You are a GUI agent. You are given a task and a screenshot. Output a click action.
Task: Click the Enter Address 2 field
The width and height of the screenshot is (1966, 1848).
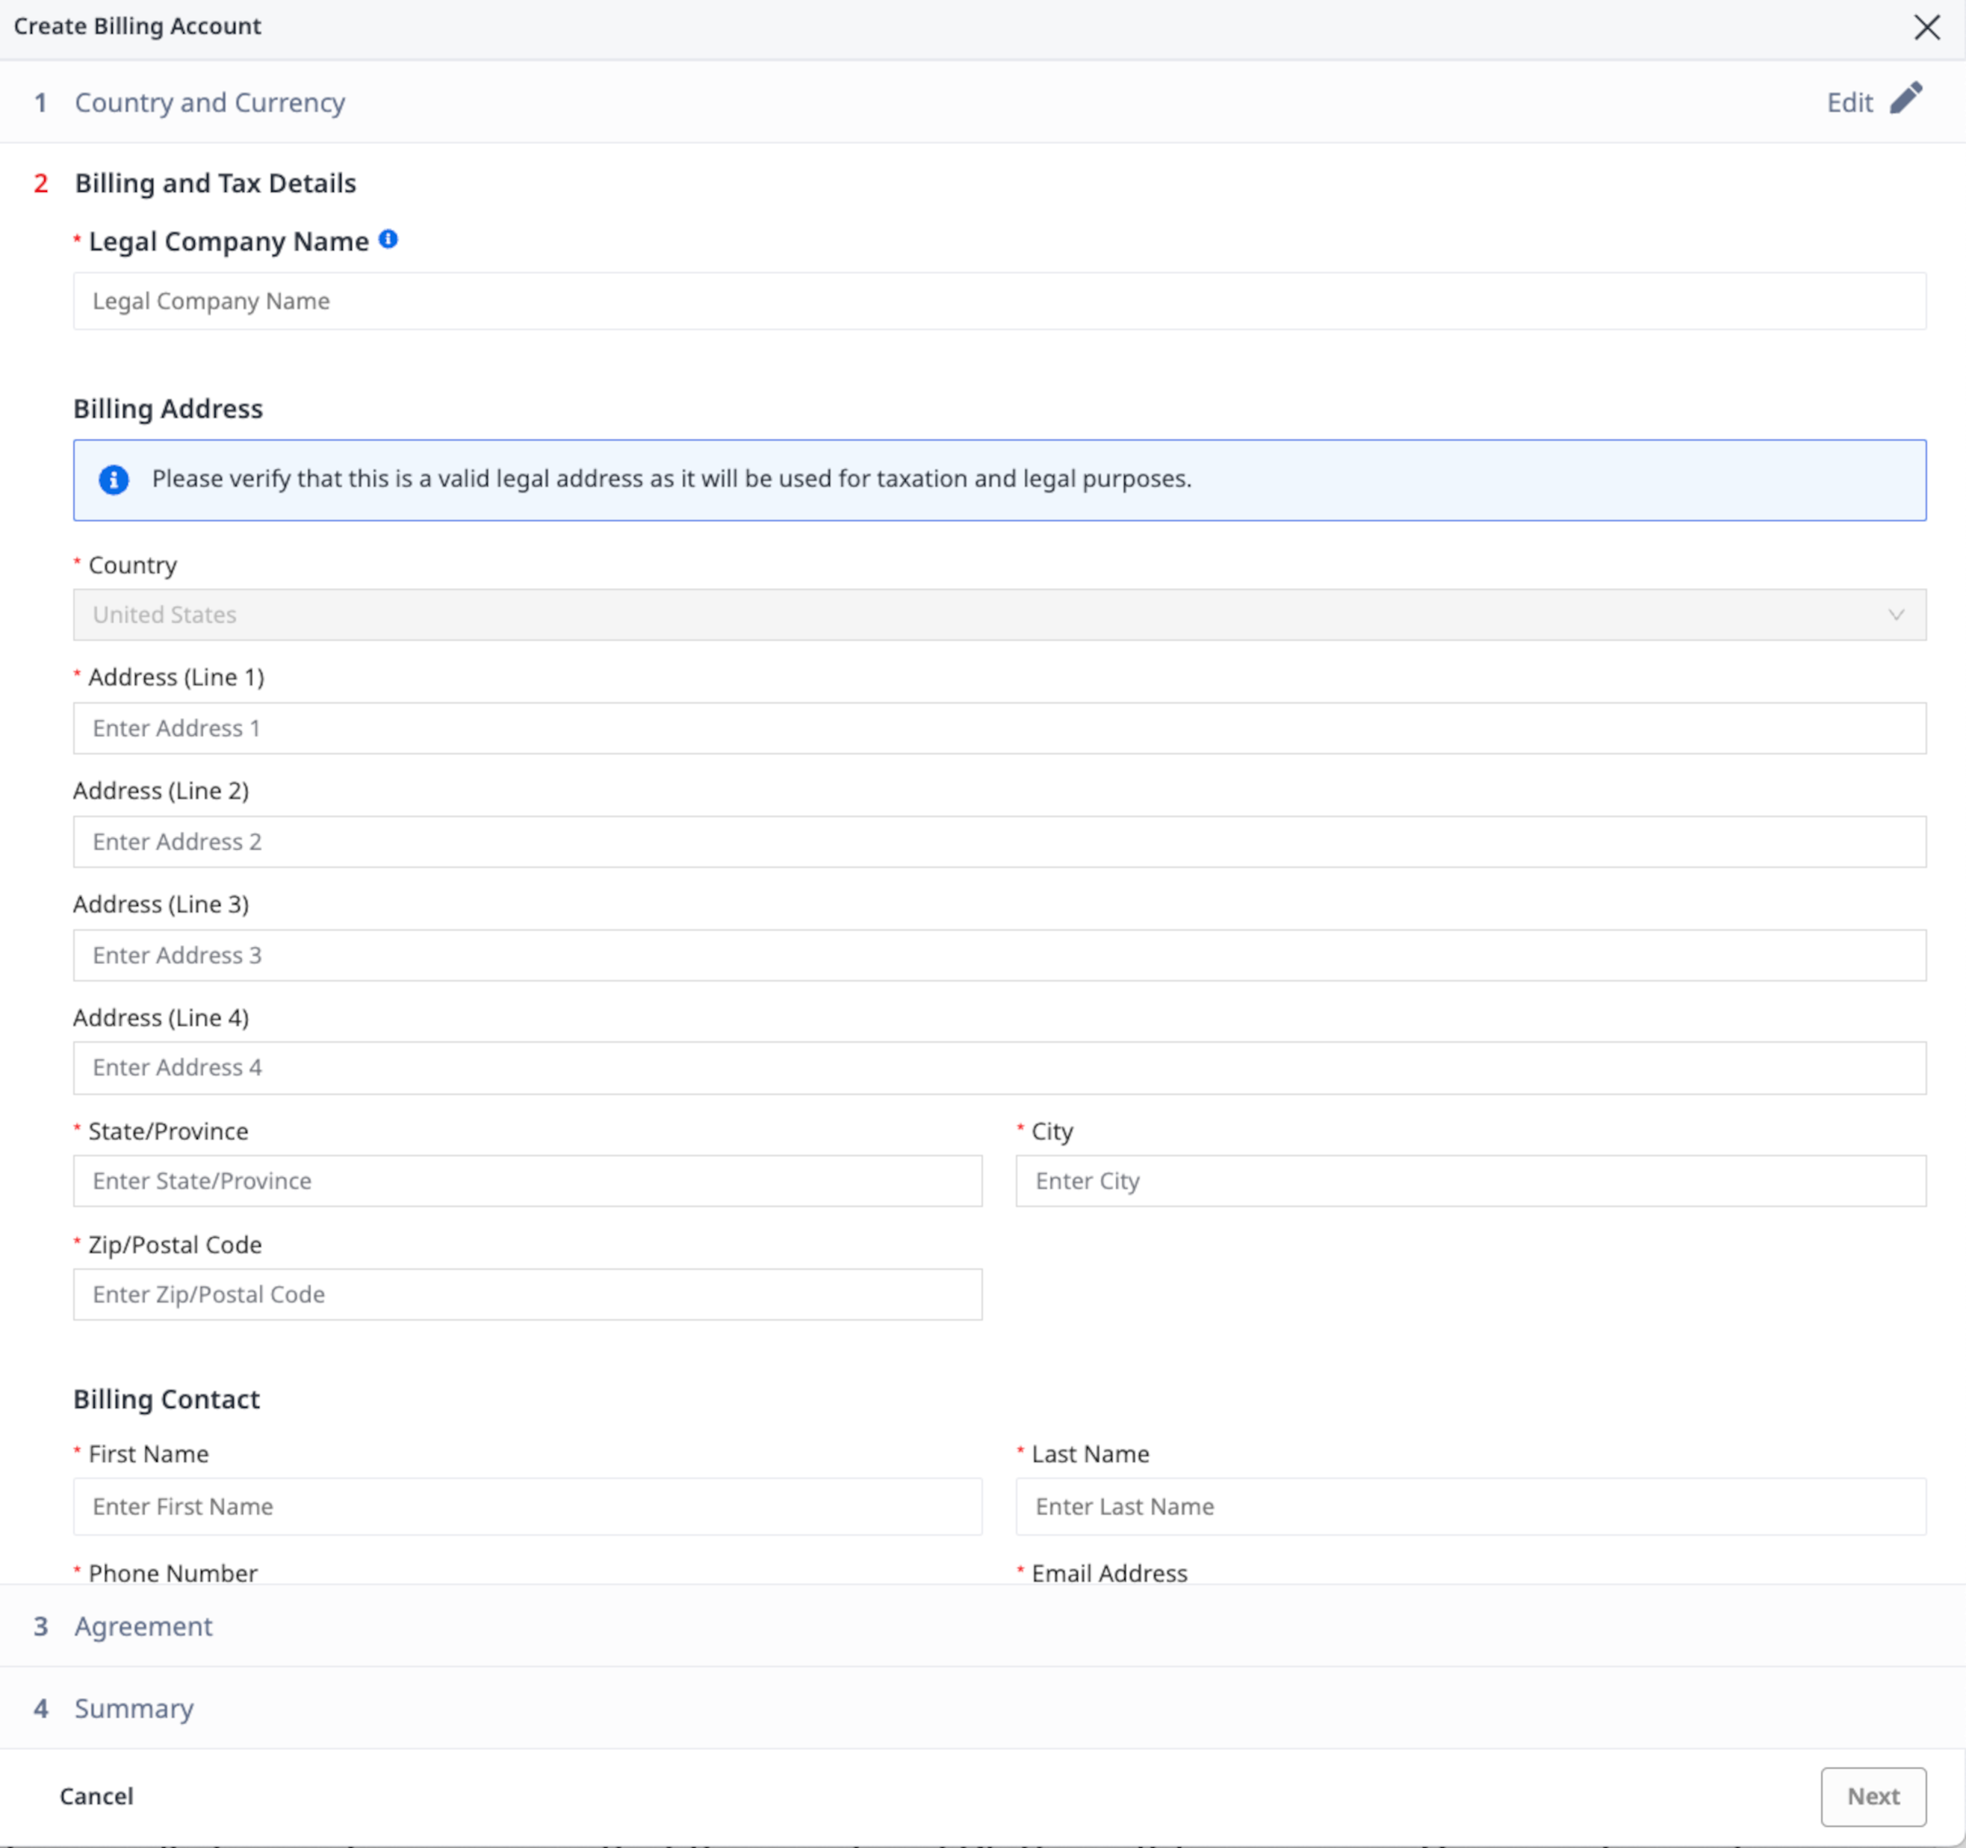pos(999,843)
